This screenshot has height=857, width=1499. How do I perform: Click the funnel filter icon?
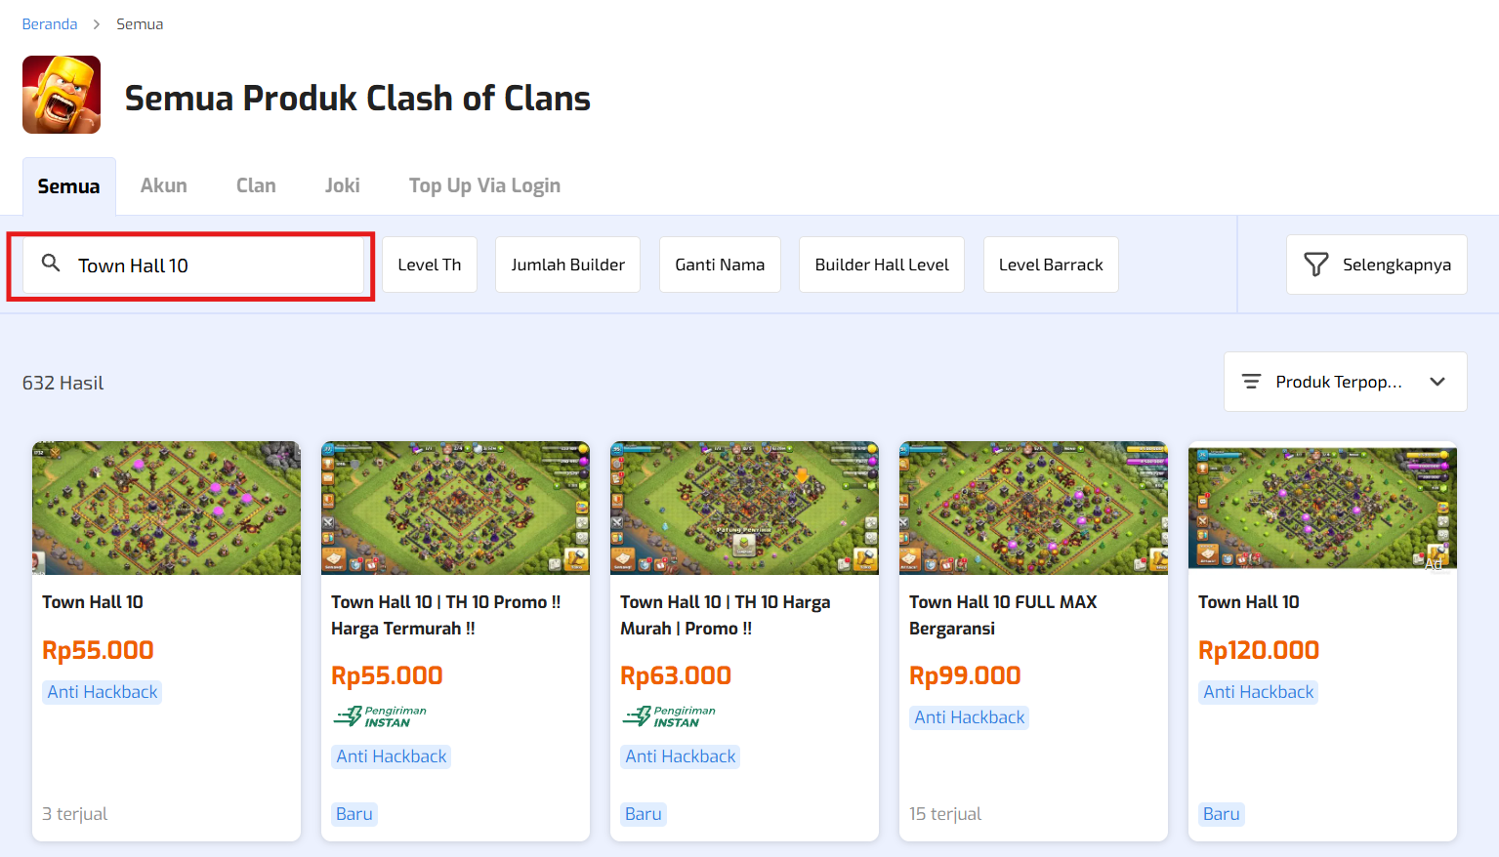[1315, 265]
